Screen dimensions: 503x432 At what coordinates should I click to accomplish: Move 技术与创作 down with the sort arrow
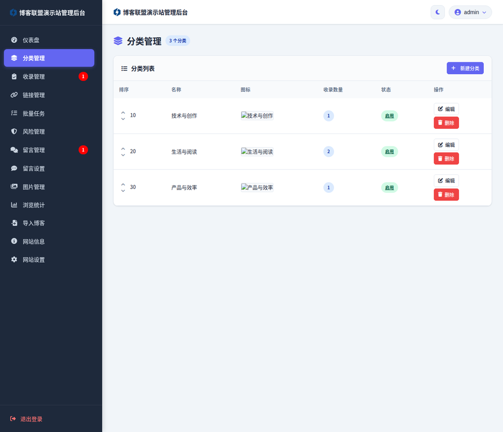pos(123,119)
